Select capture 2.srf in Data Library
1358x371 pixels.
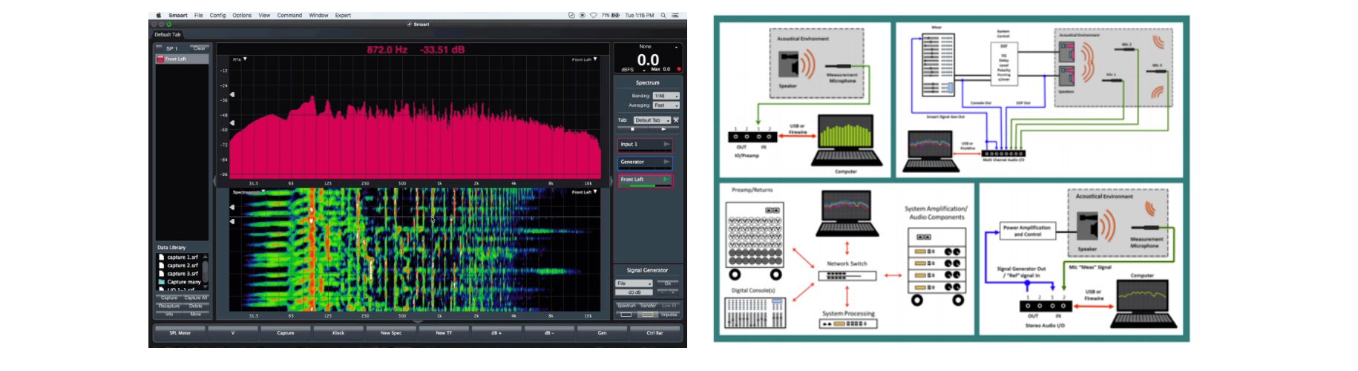click(183, 266)
